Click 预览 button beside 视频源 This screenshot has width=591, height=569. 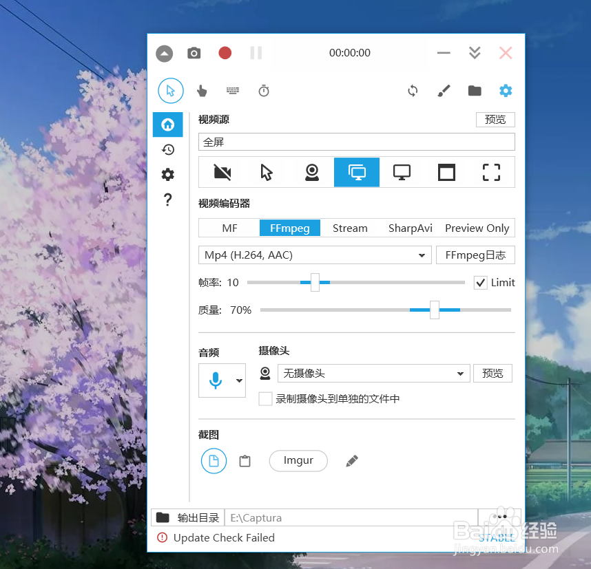pos(495,120)
